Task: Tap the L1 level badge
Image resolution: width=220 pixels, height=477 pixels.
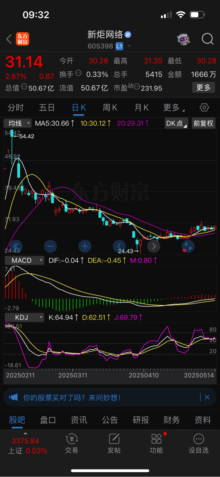Action: coord(119,46)
